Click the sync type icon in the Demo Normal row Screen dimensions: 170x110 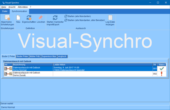[8, 69]
